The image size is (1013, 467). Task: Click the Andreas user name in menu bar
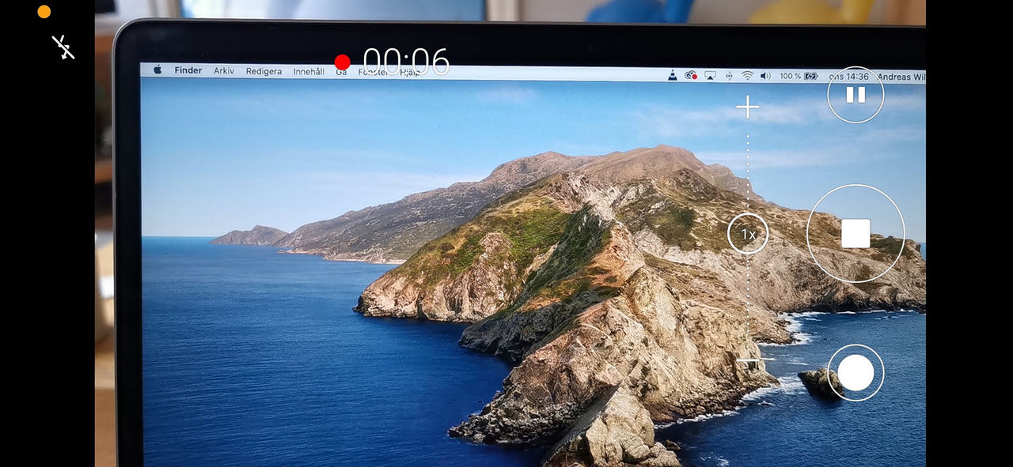(900, 77)
